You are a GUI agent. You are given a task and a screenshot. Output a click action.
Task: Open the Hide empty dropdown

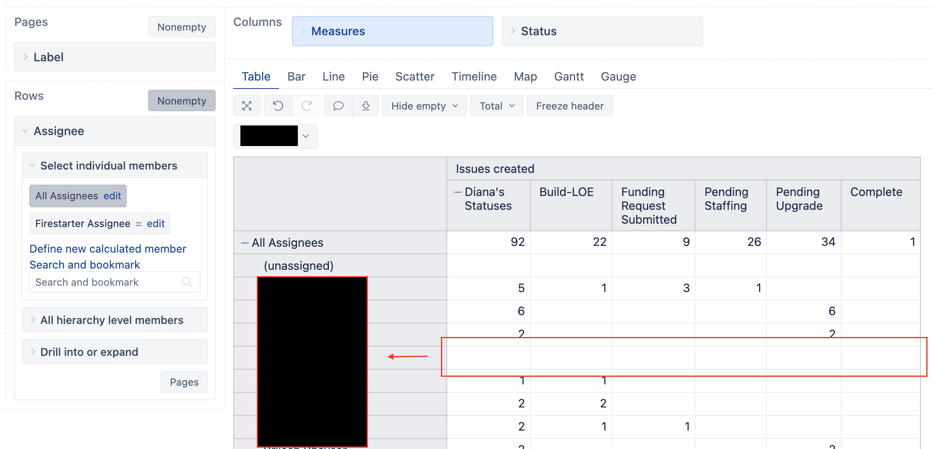click(424, 106)
